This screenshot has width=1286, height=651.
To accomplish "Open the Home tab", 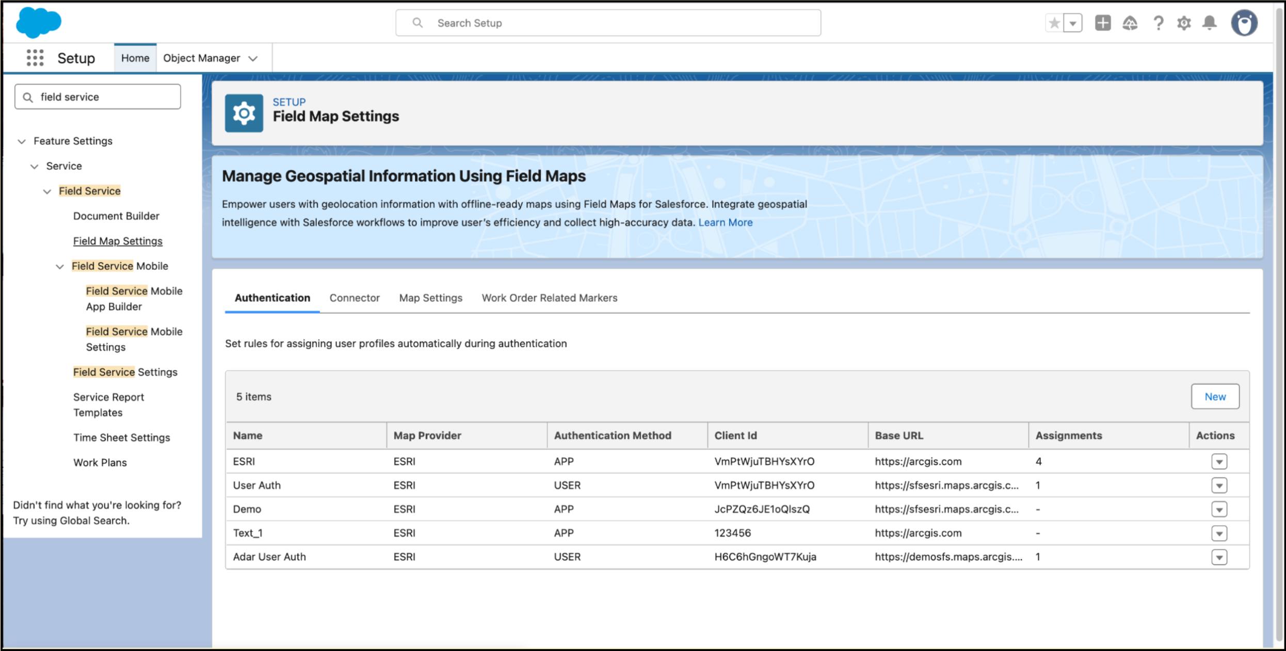I will tap(135, 58).
